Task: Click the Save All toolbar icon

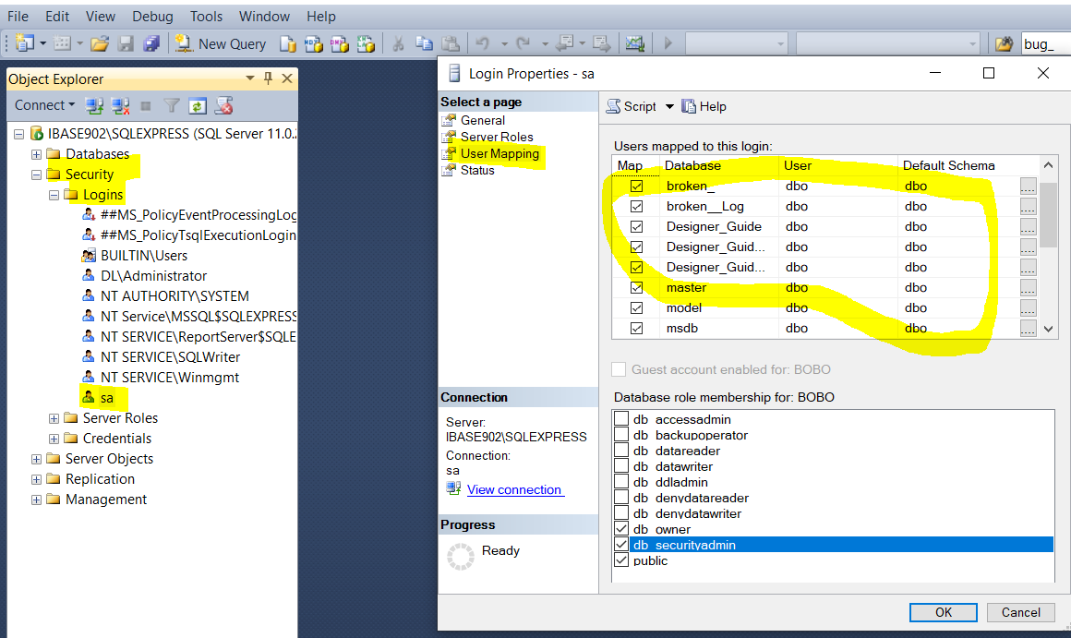Action: (x=151, y=43)
